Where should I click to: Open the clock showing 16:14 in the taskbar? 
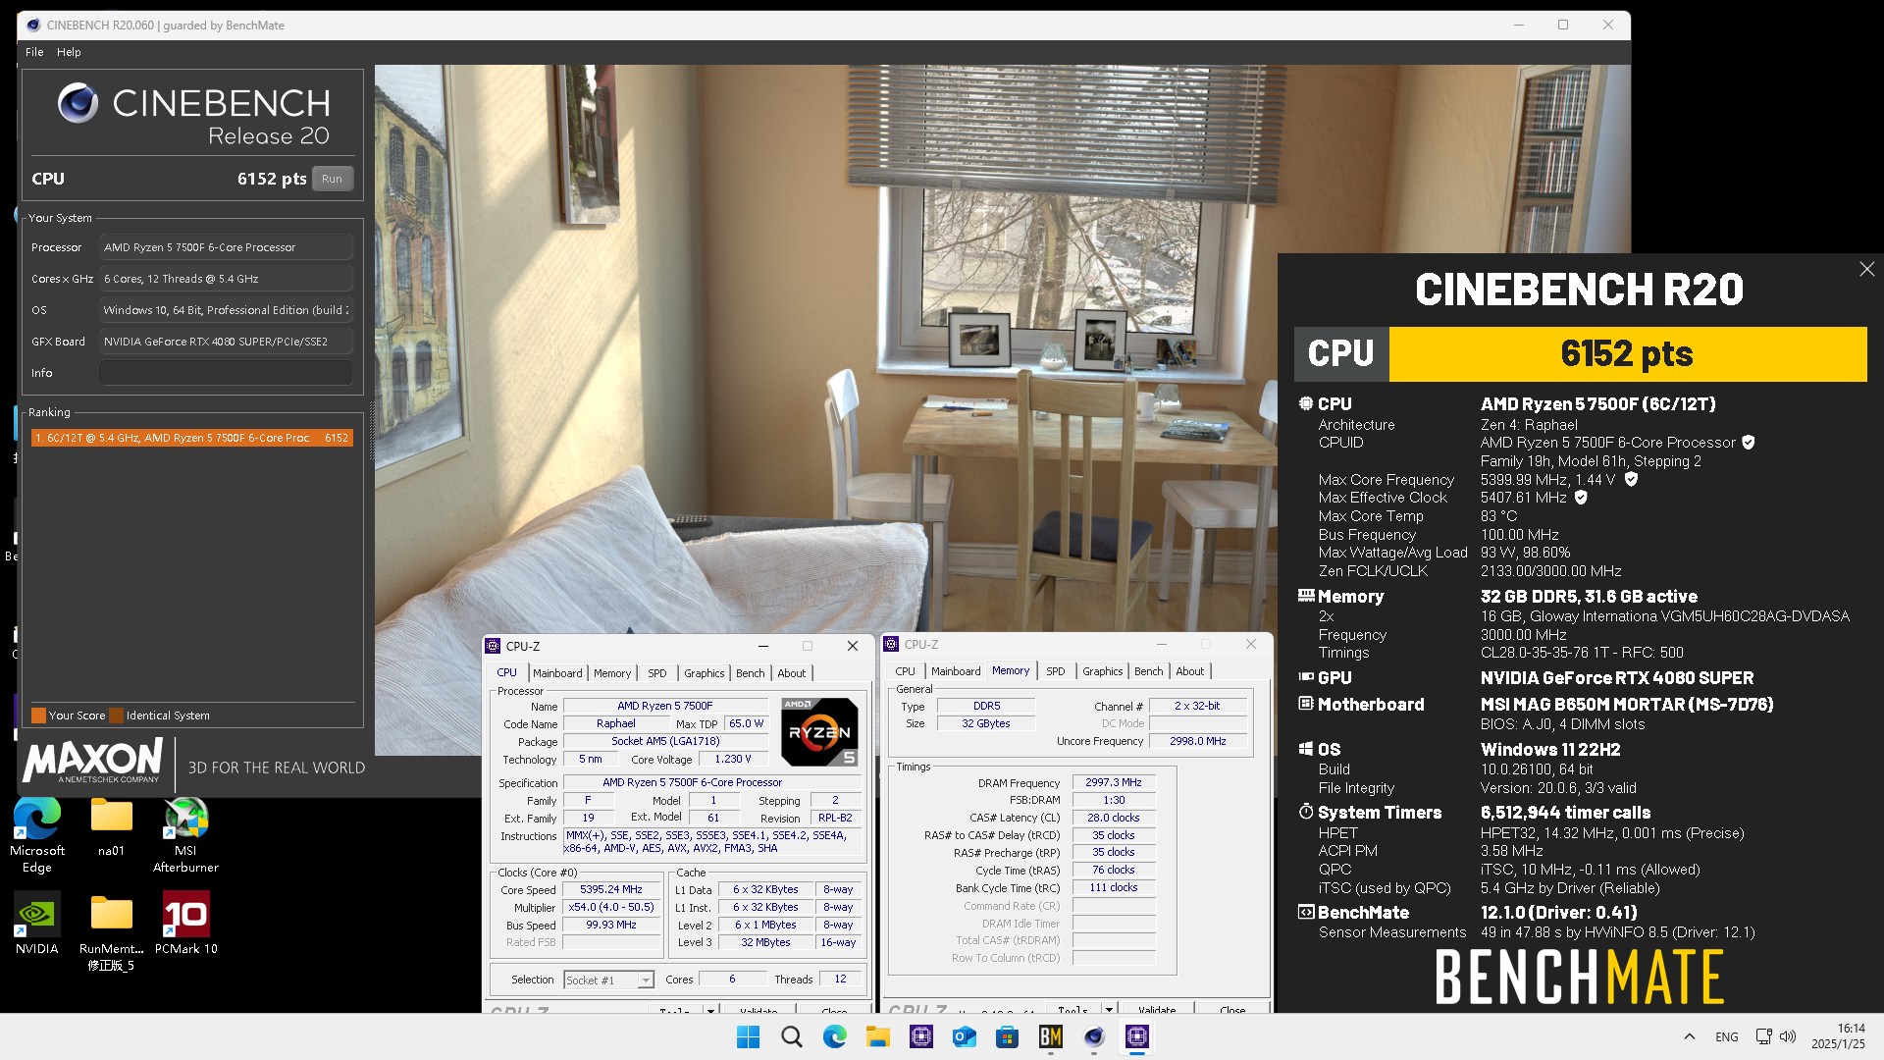tap(1838, 1036)
